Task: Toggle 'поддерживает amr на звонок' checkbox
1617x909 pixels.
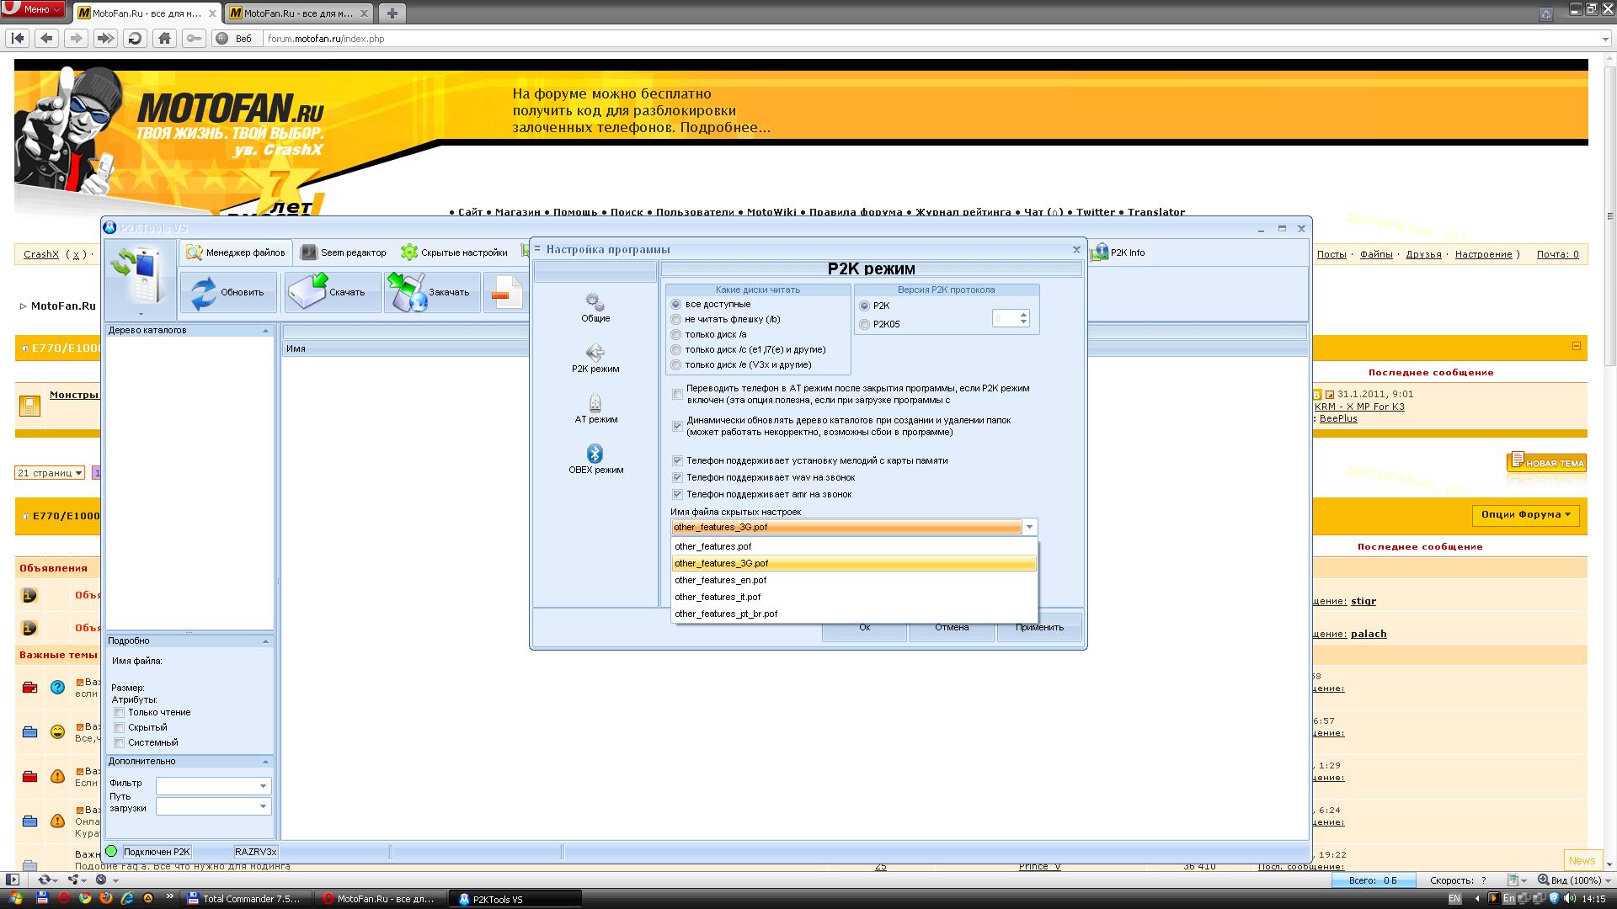Action: coord(678,494)
